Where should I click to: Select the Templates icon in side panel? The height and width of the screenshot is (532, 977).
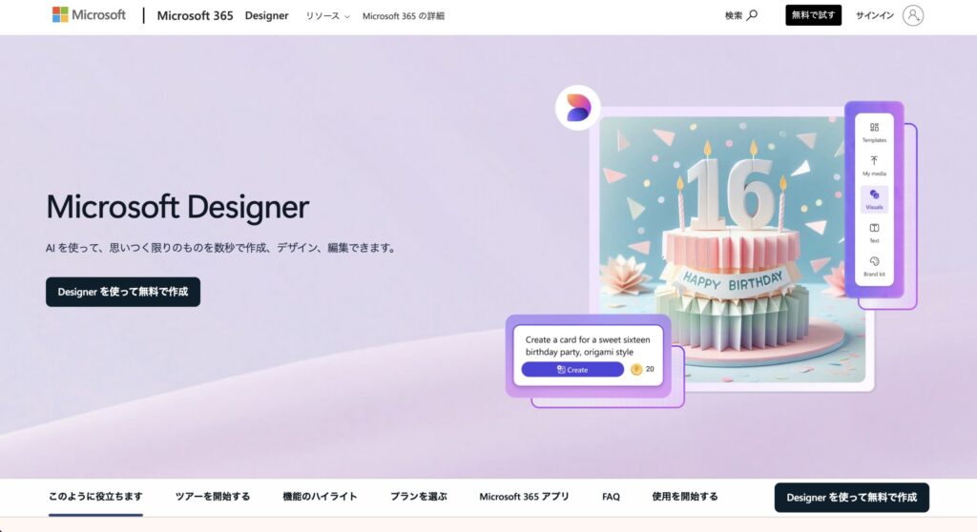tap(874, 128)
